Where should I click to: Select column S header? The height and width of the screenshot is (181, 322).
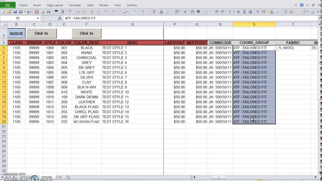(x=254, y=24)
